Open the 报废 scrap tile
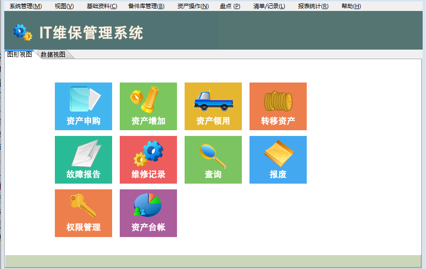Viewport: 426px width, 269px height. pyautogui.click(x=278, y=160)
